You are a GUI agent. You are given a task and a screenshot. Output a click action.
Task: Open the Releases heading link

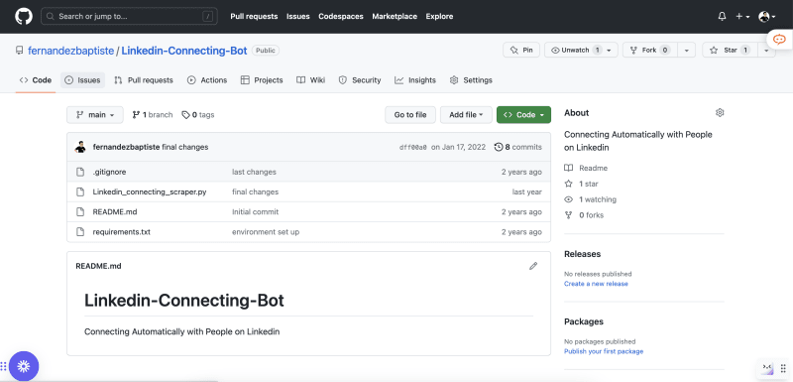coord(582,254)
